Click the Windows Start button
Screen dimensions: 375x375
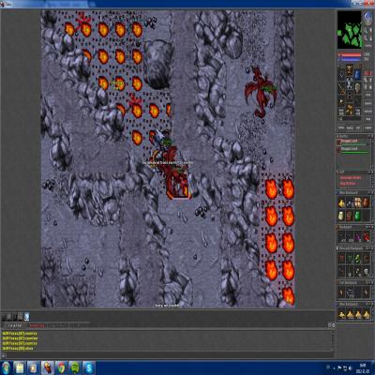[x=7, y=367]
